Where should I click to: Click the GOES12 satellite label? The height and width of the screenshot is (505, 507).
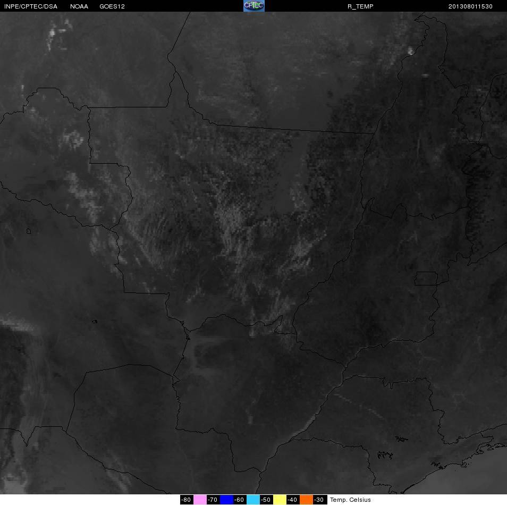112,6
